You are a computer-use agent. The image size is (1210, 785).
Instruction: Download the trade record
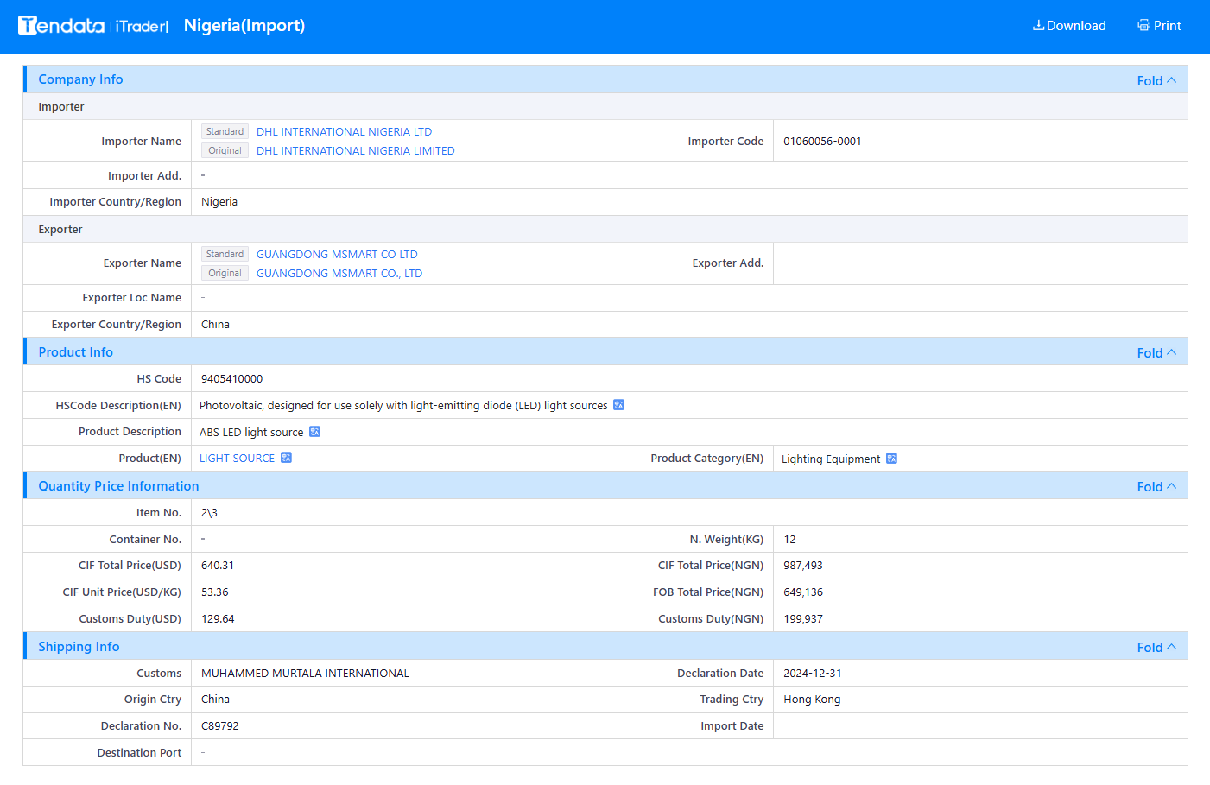coord(1069,26)
